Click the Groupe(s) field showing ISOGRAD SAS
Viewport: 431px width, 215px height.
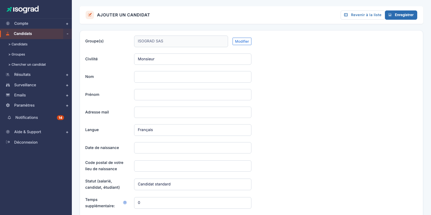coord(181,42)
